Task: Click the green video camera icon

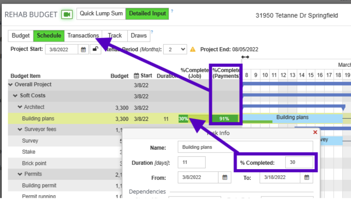Action: pos(67,14)
